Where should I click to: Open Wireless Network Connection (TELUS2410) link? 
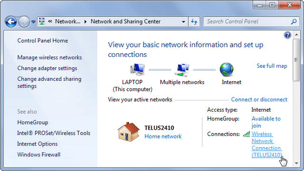click(x=267, y=144)
